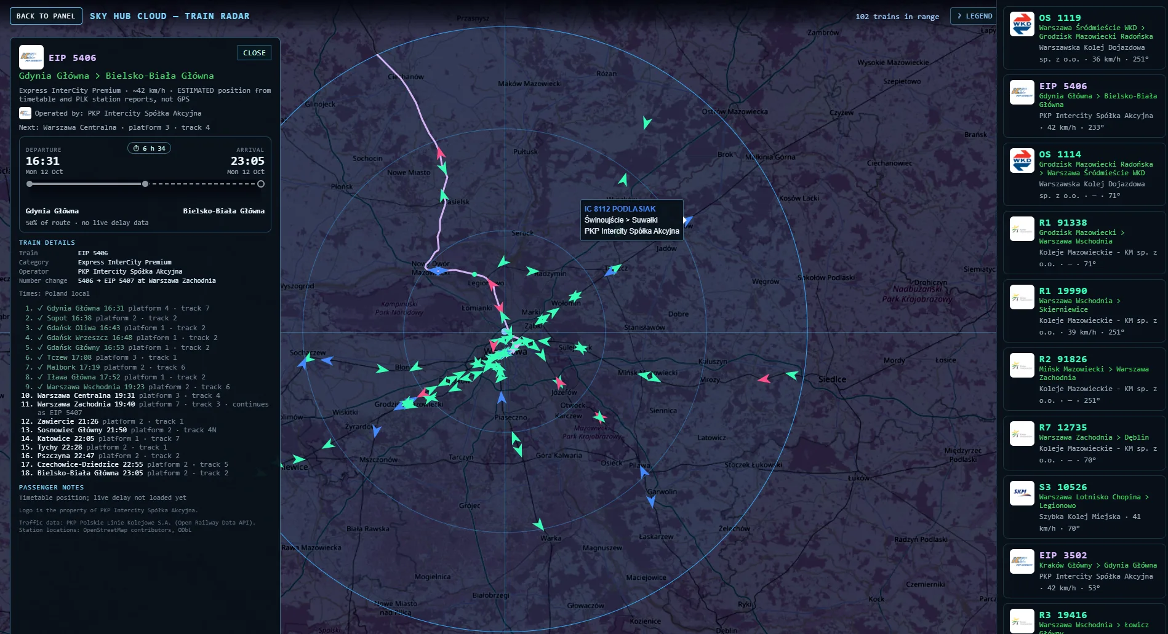Click the PKP Intercity logo on EIP 3502 card
This screenshot has height=634, width=1168.
1022,562
